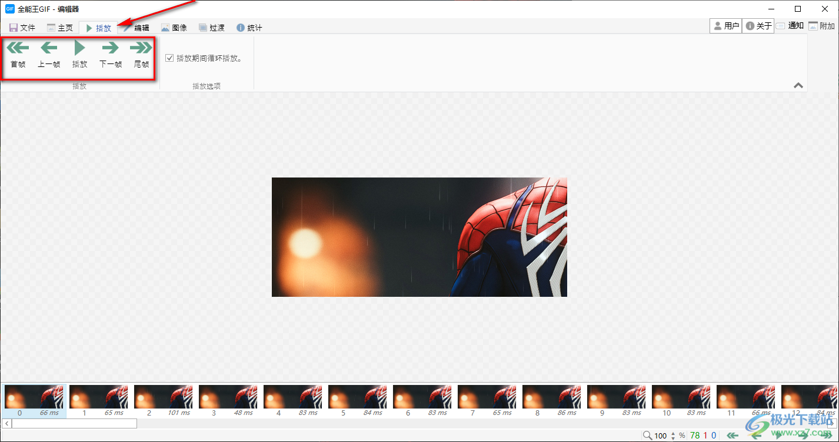The width and height of the screenshot is (839, 442).
Task: Click the 关于 about button
Action: 758,26
